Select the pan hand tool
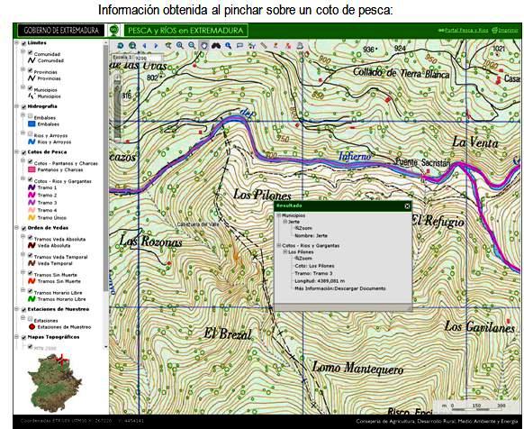The height and width of the screenshot is (429, 524). 203,45
